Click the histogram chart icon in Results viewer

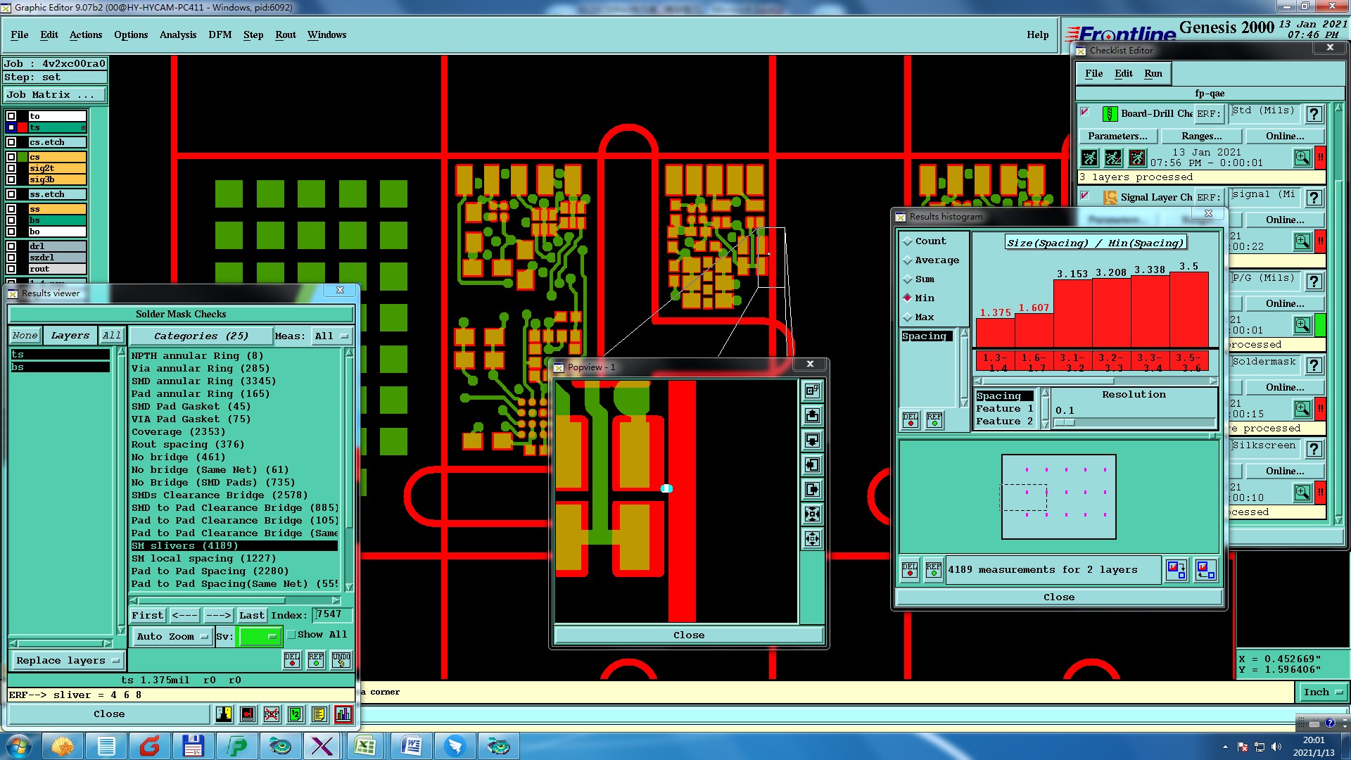[343, 714]
